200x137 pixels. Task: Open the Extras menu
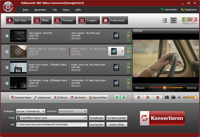pos(66,10)
